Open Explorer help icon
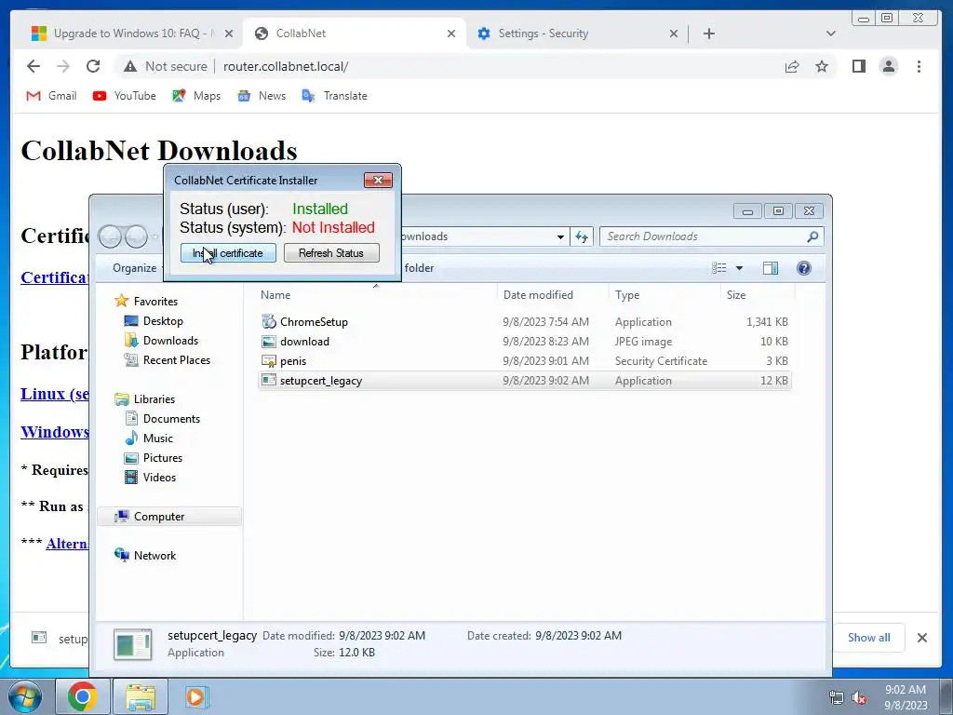The height and width of the screenshot is (715, 953). [803, 268]
